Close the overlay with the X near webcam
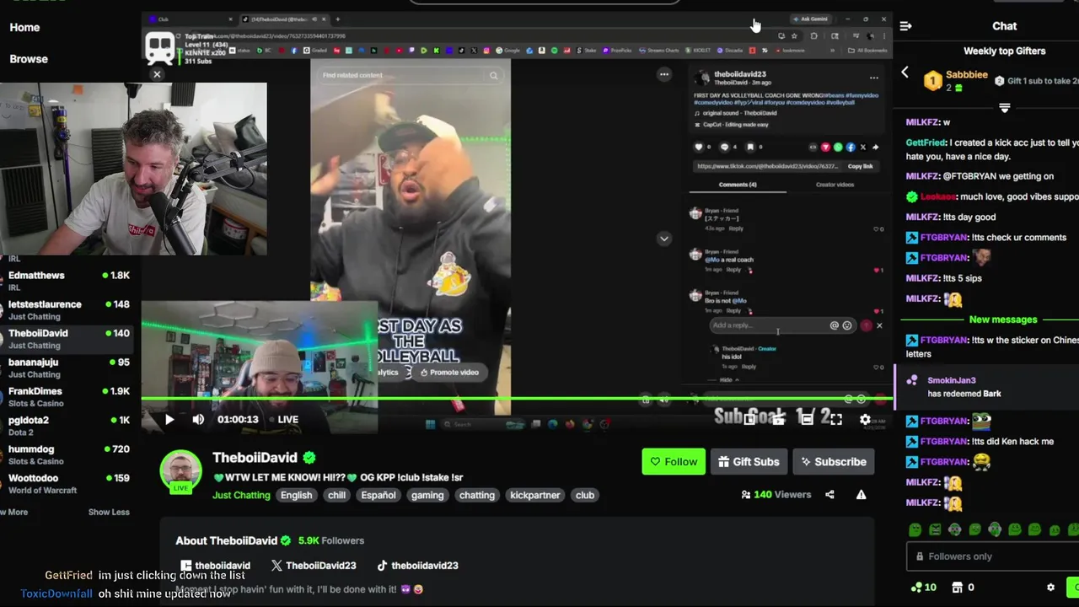This screenshot has height=607, width=1079. [x=157, y=74]
